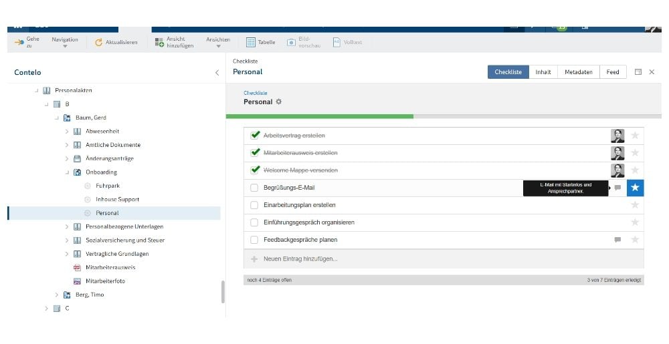Expand the Berg, Timo node
669x344 pixels.
click(x=57, y=295)
